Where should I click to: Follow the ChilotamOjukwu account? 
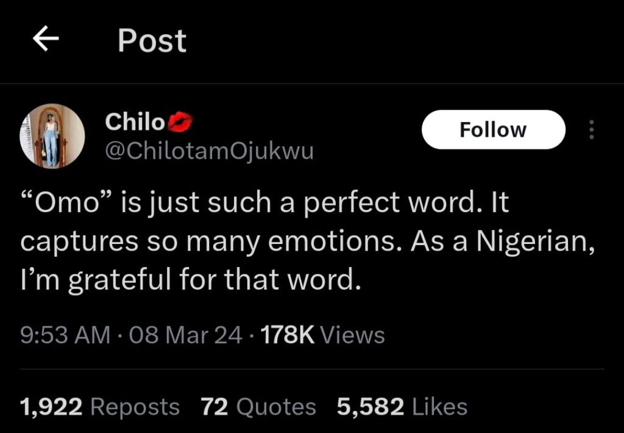(x=494, y=129)
